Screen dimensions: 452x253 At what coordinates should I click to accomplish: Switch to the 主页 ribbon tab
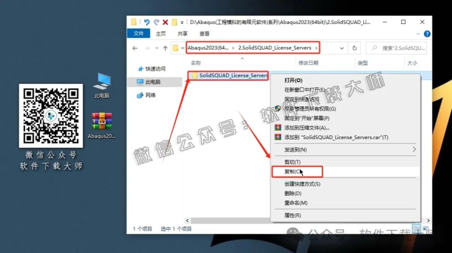[x=161, y=34]
